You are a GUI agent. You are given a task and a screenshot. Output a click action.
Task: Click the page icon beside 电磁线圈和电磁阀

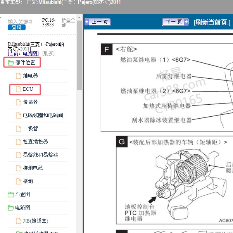[x=19, y=115]
